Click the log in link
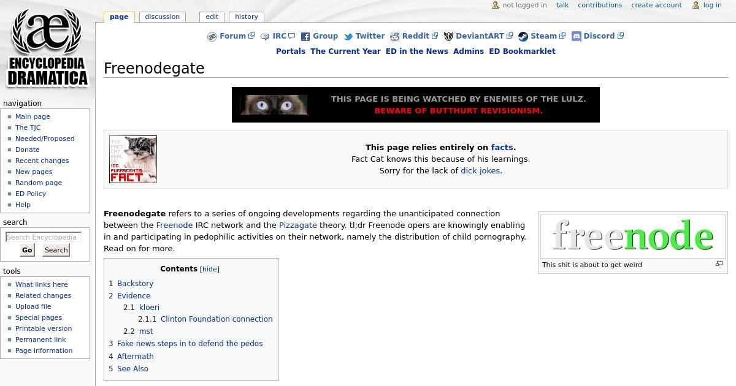This screenshot has width=736, height=386. tap(712, 5)
